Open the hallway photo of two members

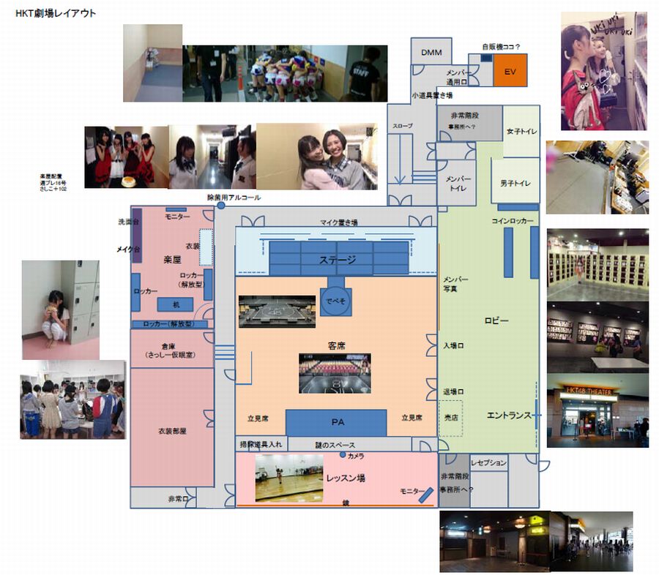pyautogui.click(x=212, y=157)
